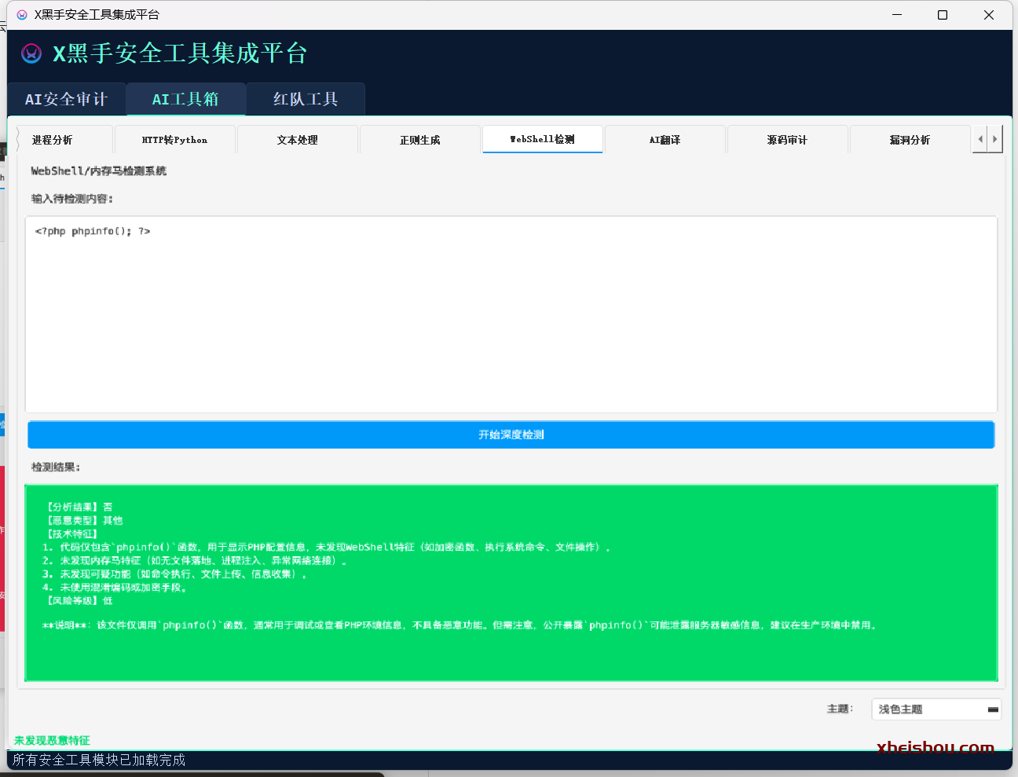This screenshot has width=1018, height=777.
Task: Switch to the AI工具箱 tab
Action: (186, 99)
